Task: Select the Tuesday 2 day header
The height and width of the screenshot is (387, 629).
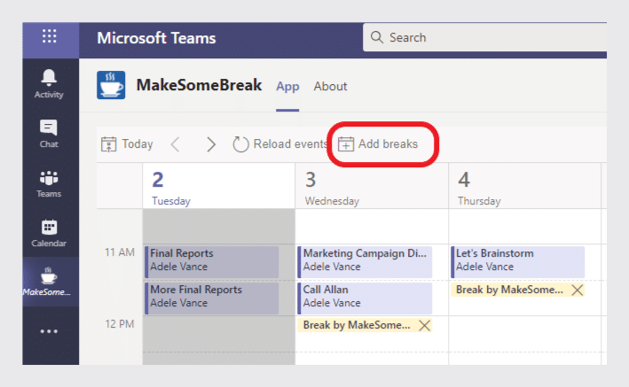Action: pos(218,186)
